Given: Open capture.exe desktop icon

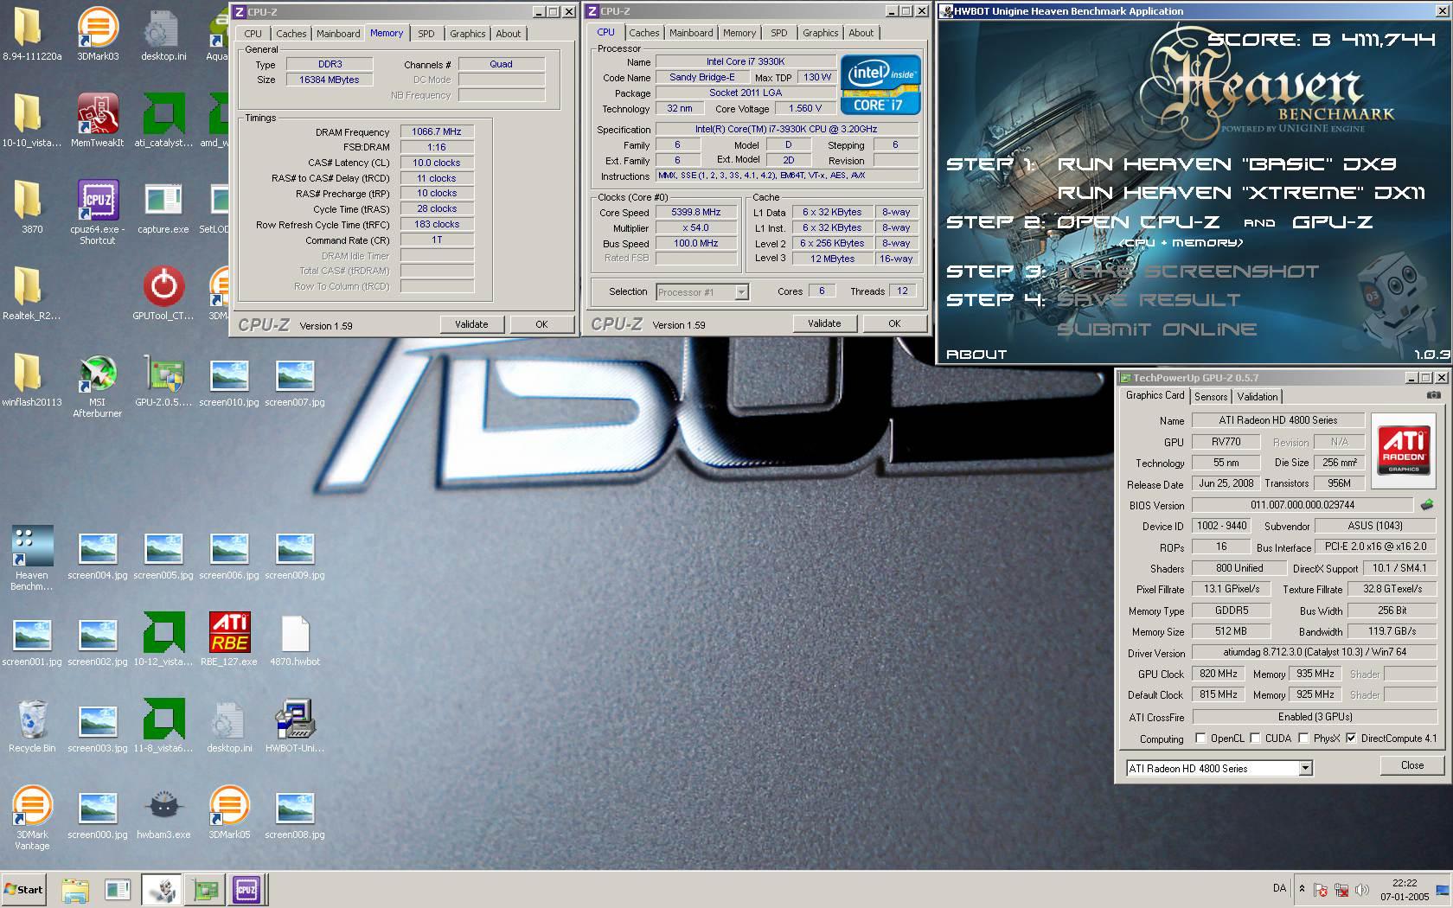Looking at the screenshot, I should coord(163,206).
